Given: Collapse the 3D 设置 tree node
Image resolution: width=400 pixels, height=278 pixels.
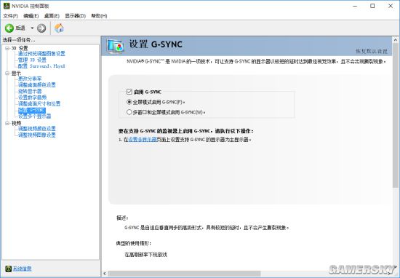Looking at the screenshot, I should pos(7,48).
